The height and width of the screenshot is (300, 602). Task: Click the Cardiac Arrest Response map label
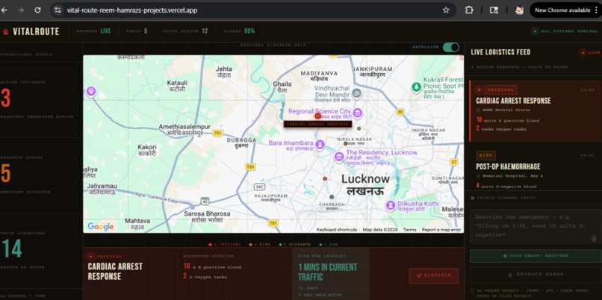point(317,124)
